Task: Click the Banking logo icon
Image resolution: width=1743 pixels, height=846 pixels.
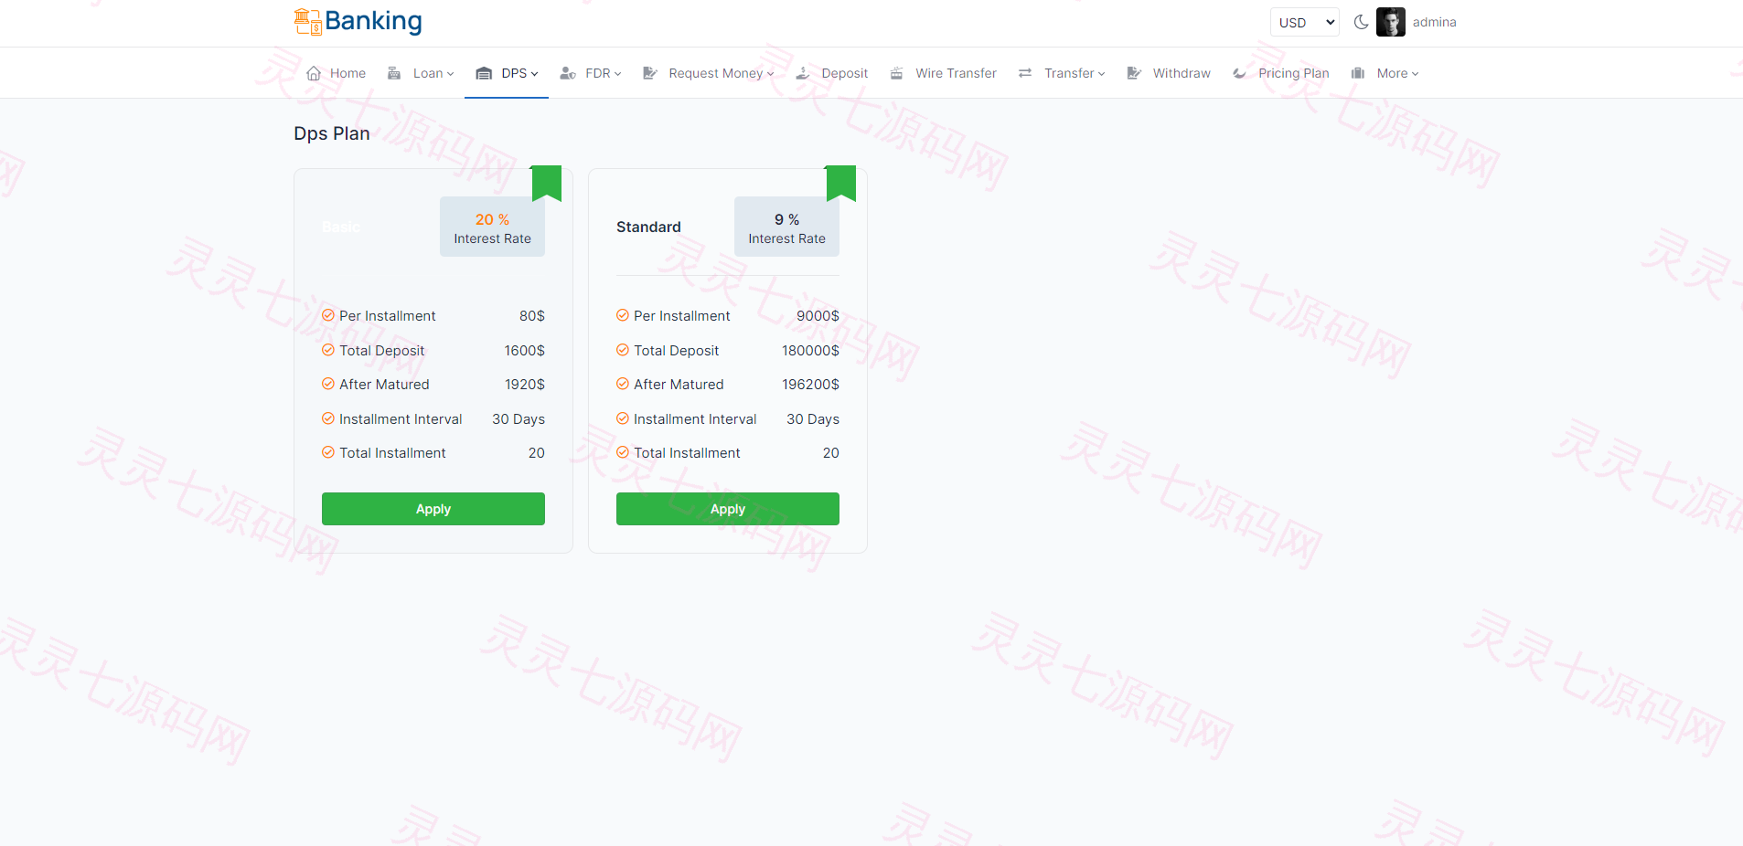Action: 307,22
